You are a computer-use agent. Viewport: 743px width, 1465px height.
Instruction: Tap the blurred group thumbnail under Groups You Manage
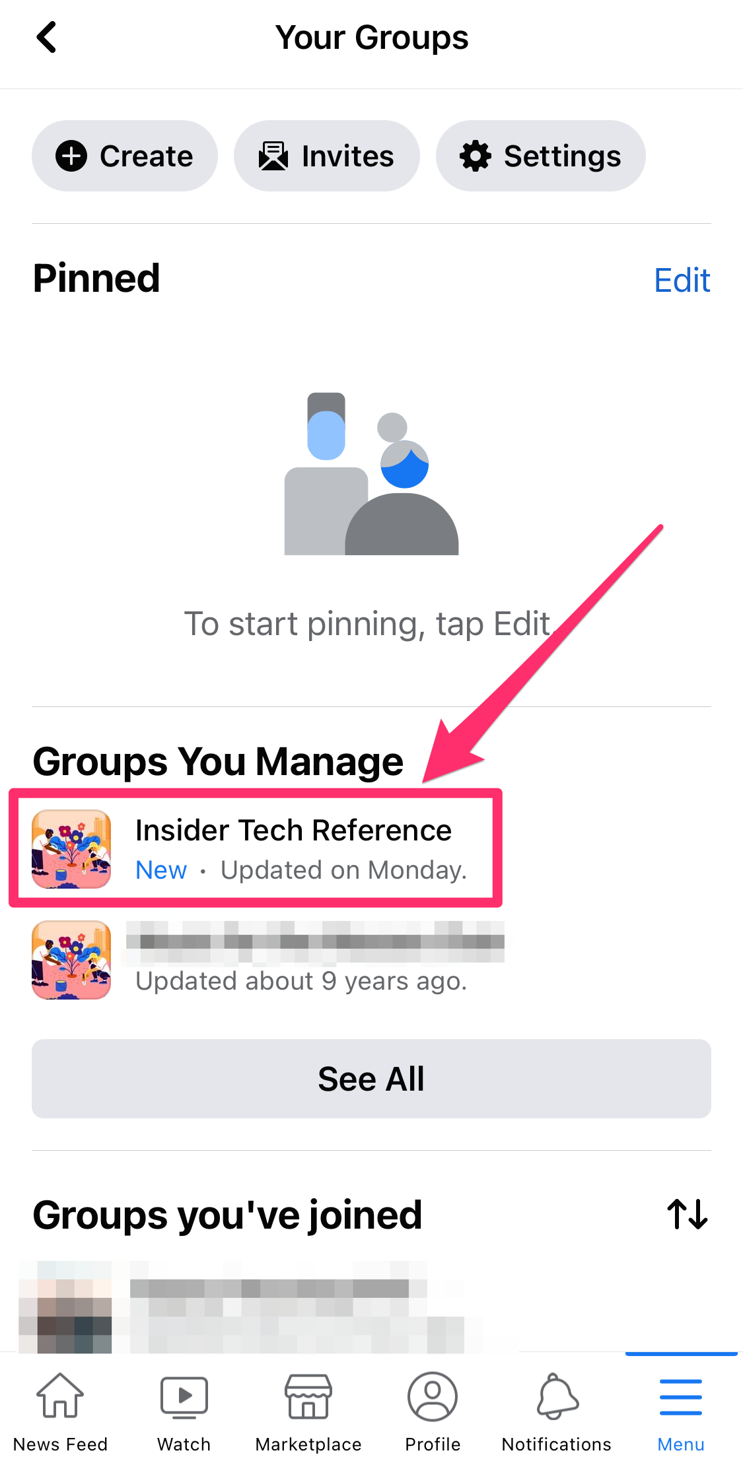(x=71, y=961)
